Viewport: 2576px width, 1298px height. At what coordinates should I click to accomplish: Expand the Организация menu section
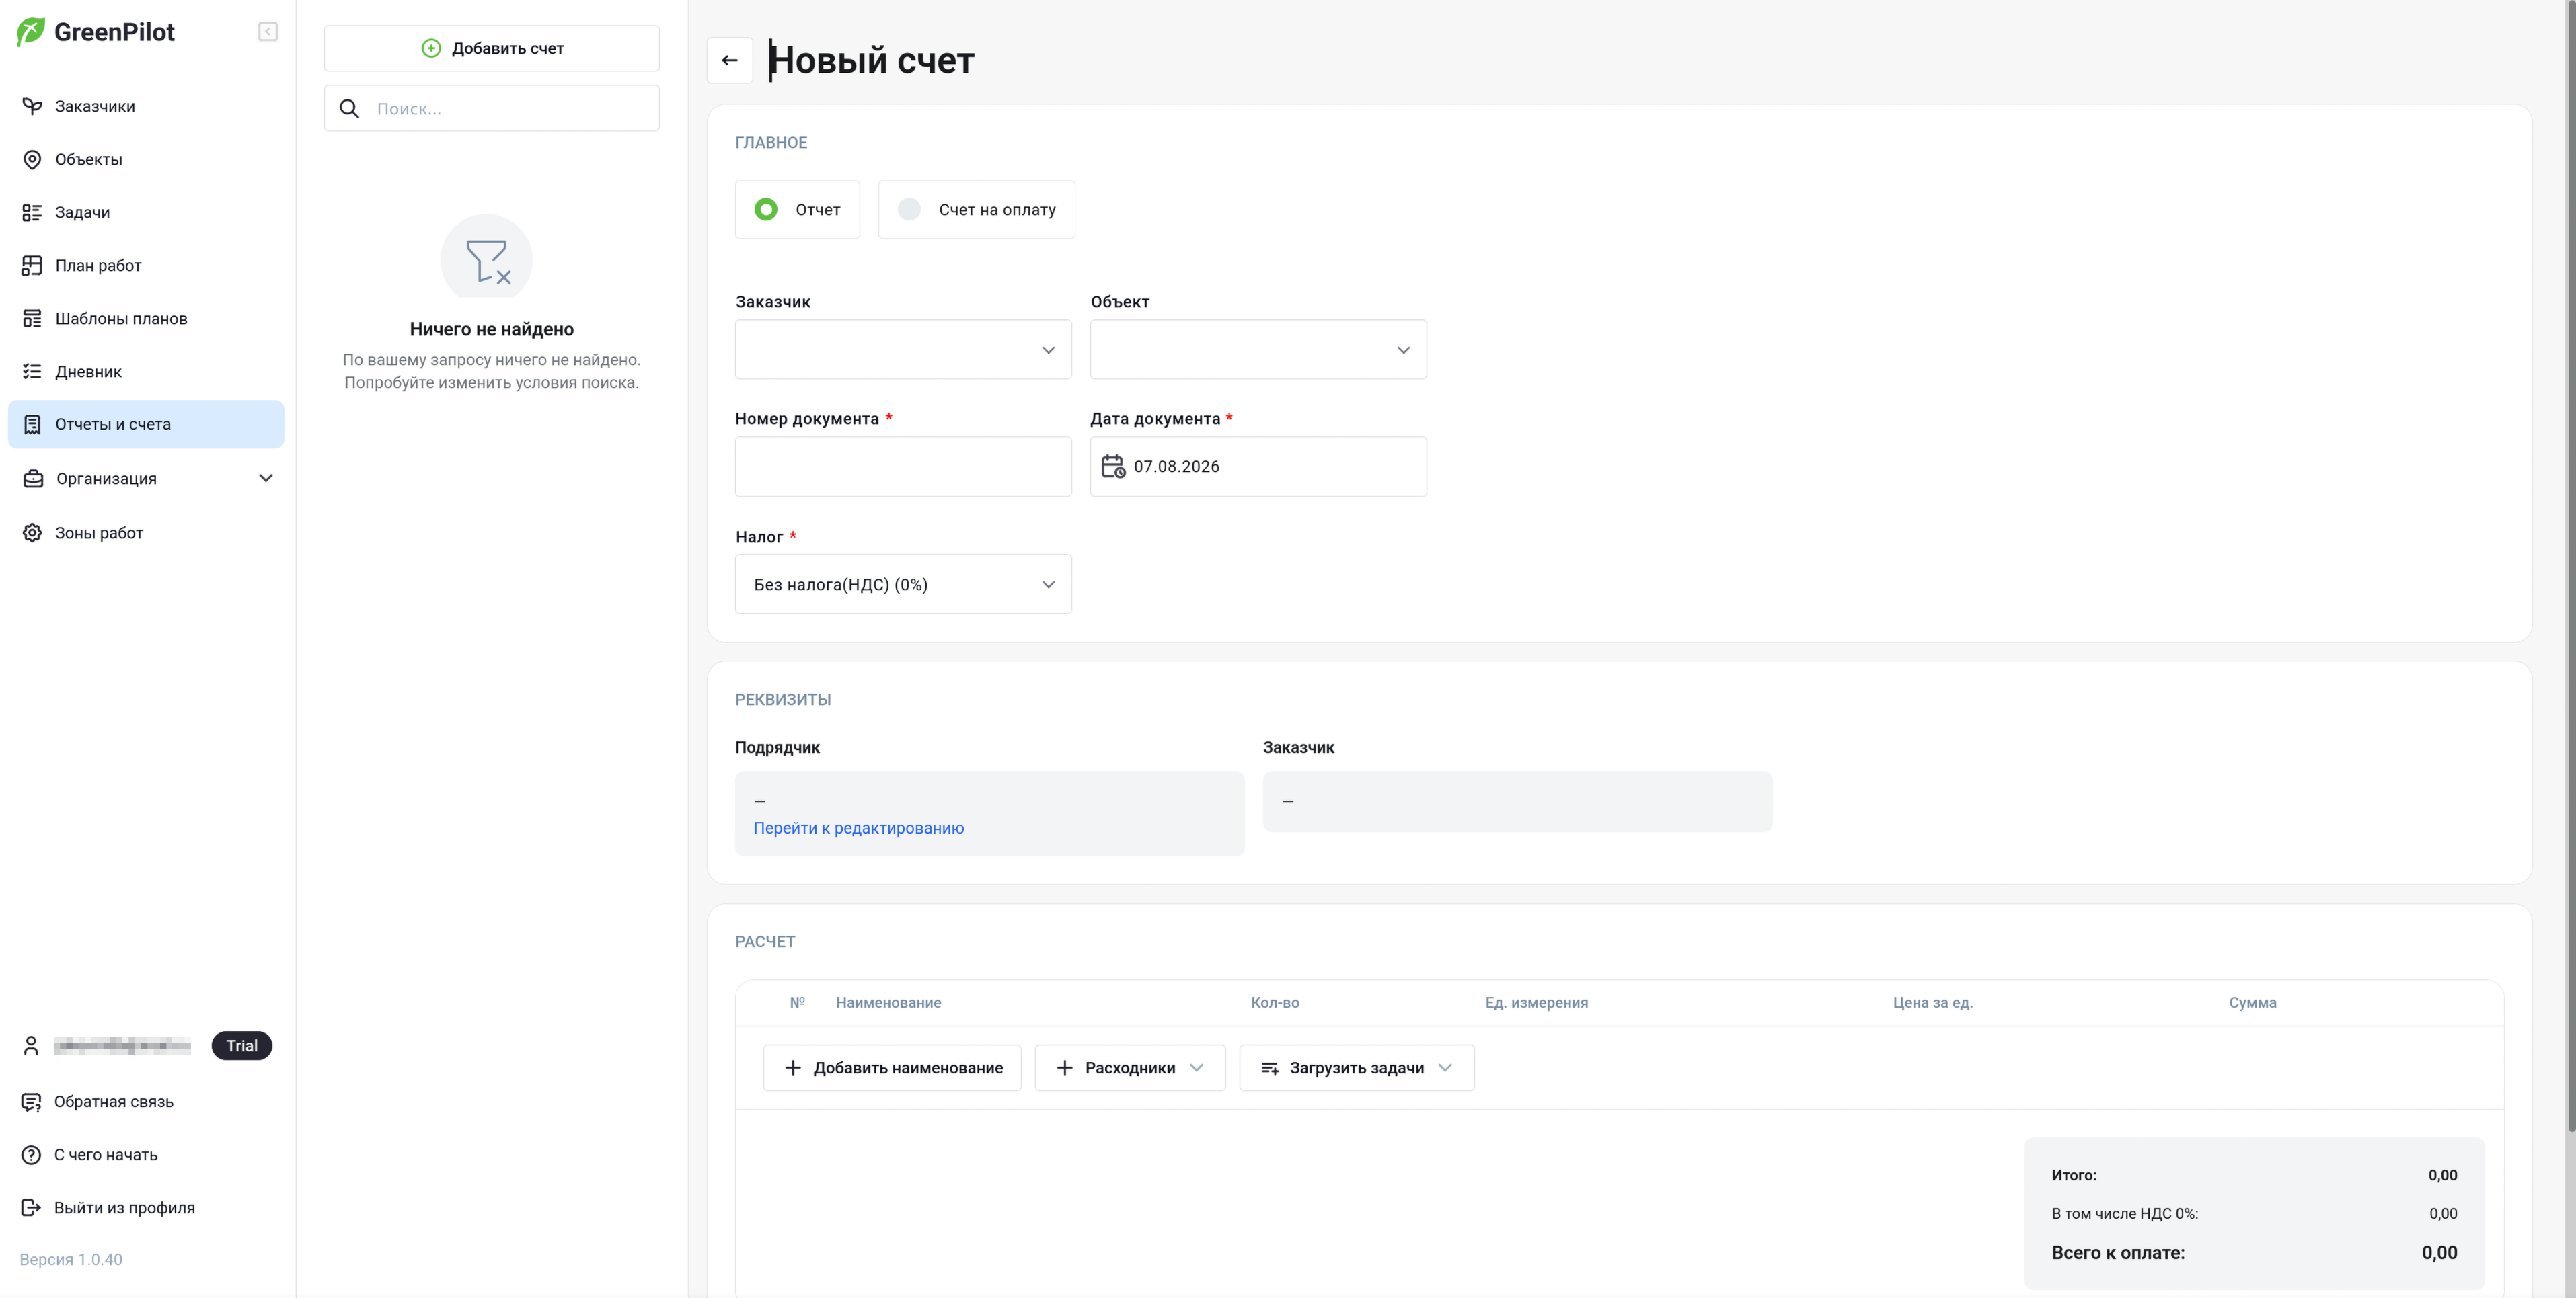pos(146,479)
